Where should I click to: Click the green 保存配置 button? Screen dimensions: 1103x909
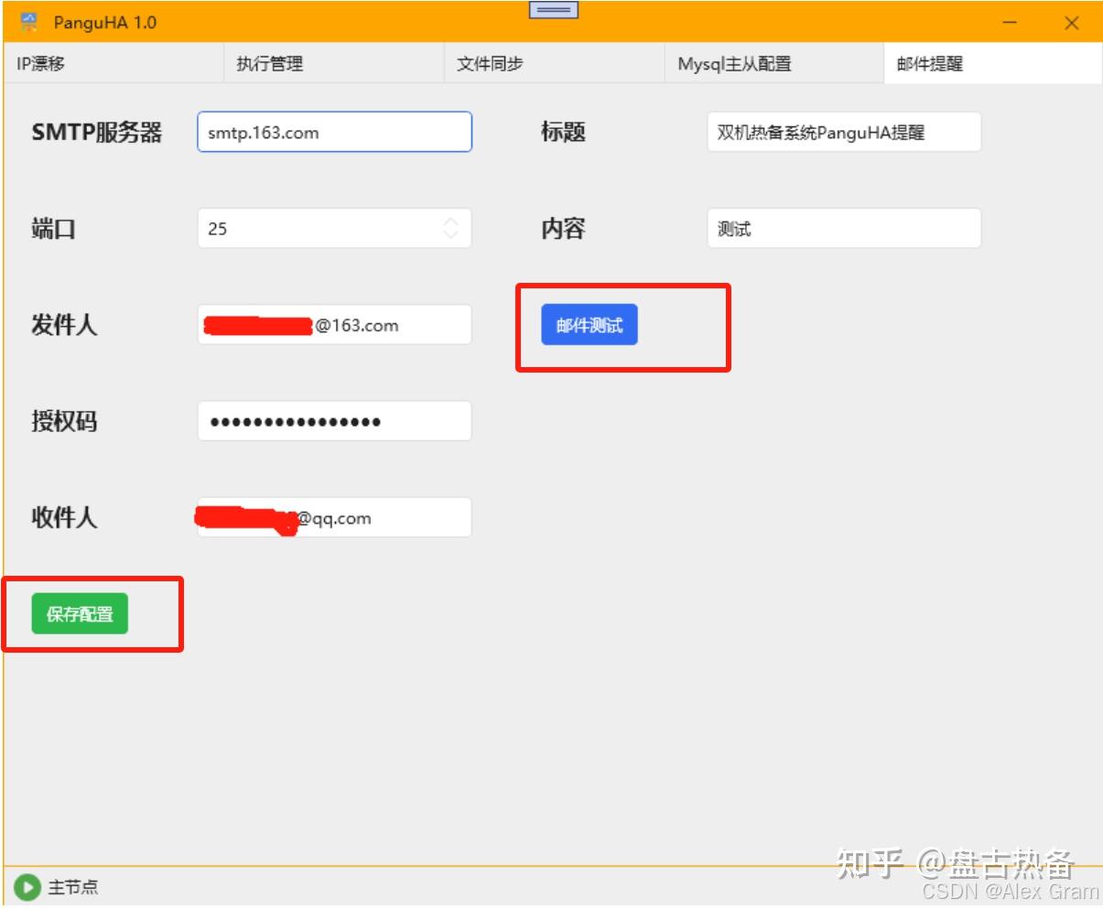[80, 614]
